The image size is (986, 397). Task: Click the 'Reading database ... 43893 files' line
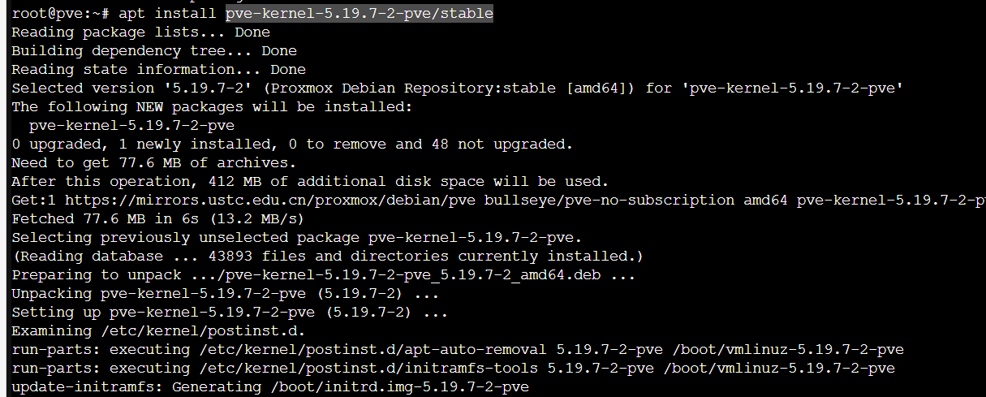pyautogui.click(x=327, y=256)
